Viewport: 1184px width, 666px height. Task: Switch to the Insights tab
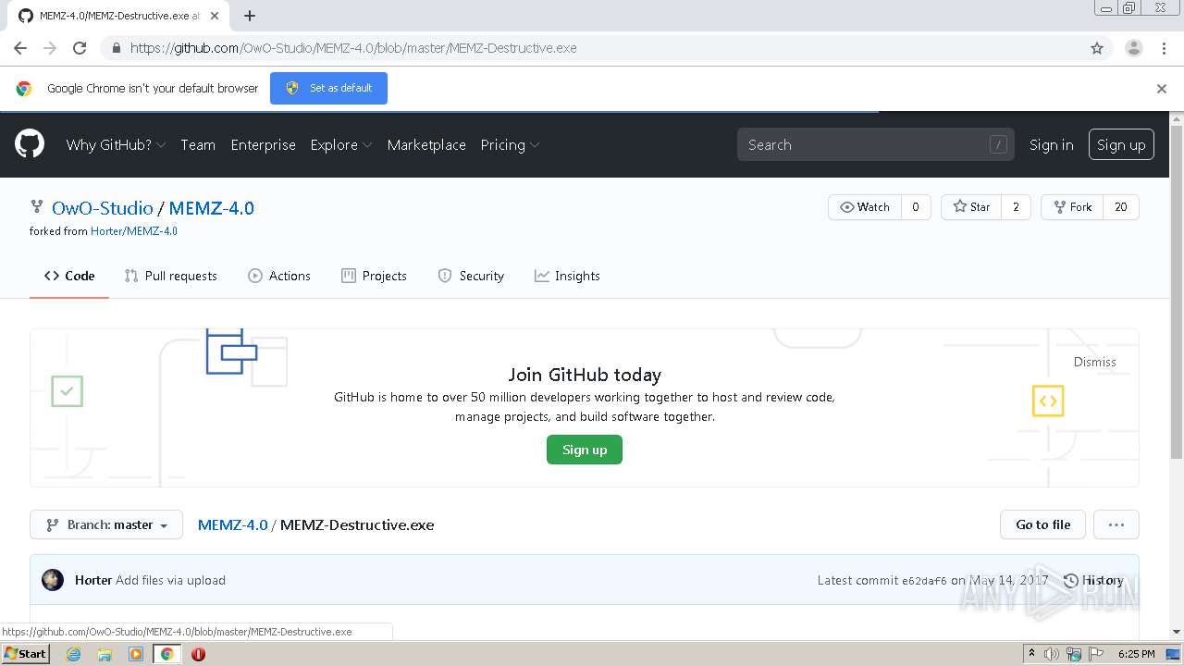567,276
